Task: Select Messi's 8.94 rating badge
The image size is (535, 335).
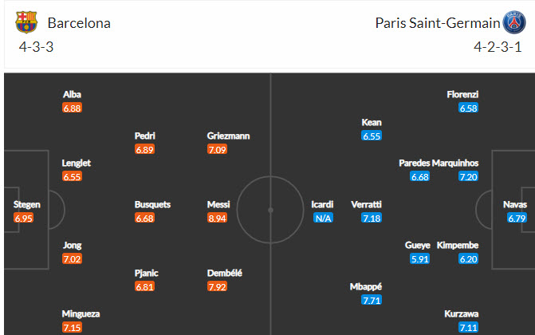Action: click(218, 218)
